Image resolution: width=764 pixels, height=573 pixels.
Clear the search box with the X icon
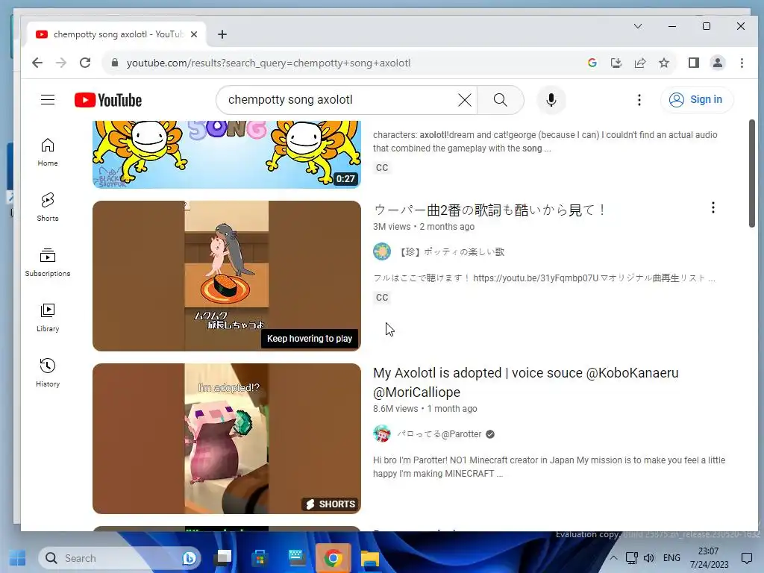[465, 100]
